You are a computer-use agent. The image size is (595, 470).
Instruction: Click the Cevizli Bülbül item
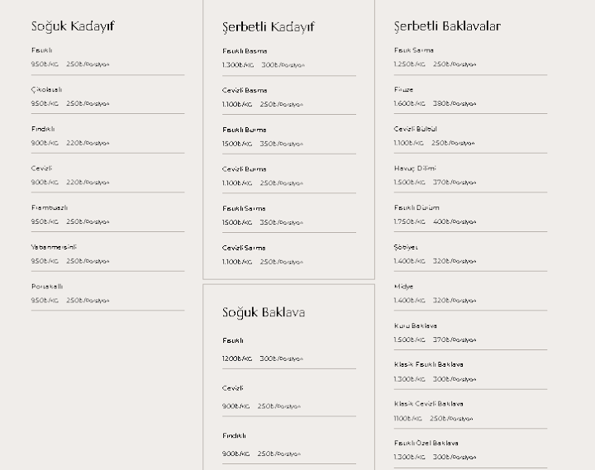tap(416, 129)
